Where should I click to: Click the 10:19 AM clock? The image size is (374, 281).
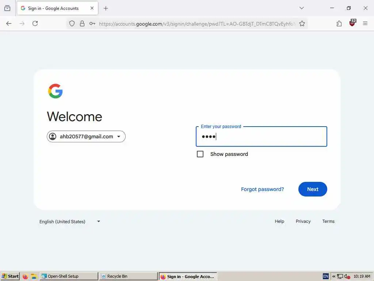362,276
